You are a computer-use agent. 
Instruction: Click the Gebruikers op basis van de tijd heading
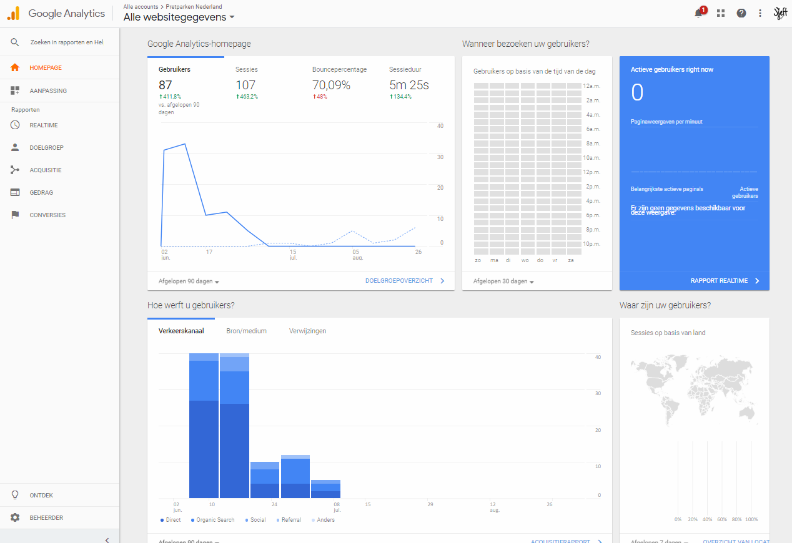click(535, 71)
